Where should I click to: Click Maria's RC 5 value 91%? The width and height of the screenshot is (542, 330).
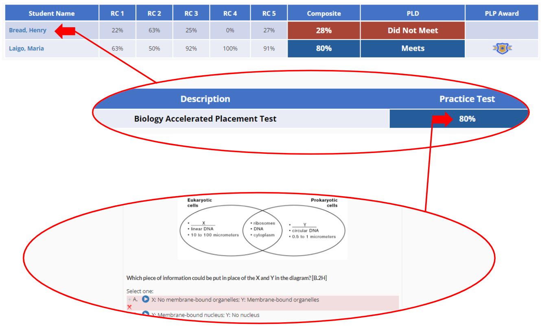(x=269, y=48)
